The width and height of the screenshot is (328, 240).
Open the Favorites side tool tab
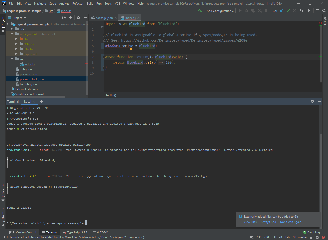coord(3,193)
